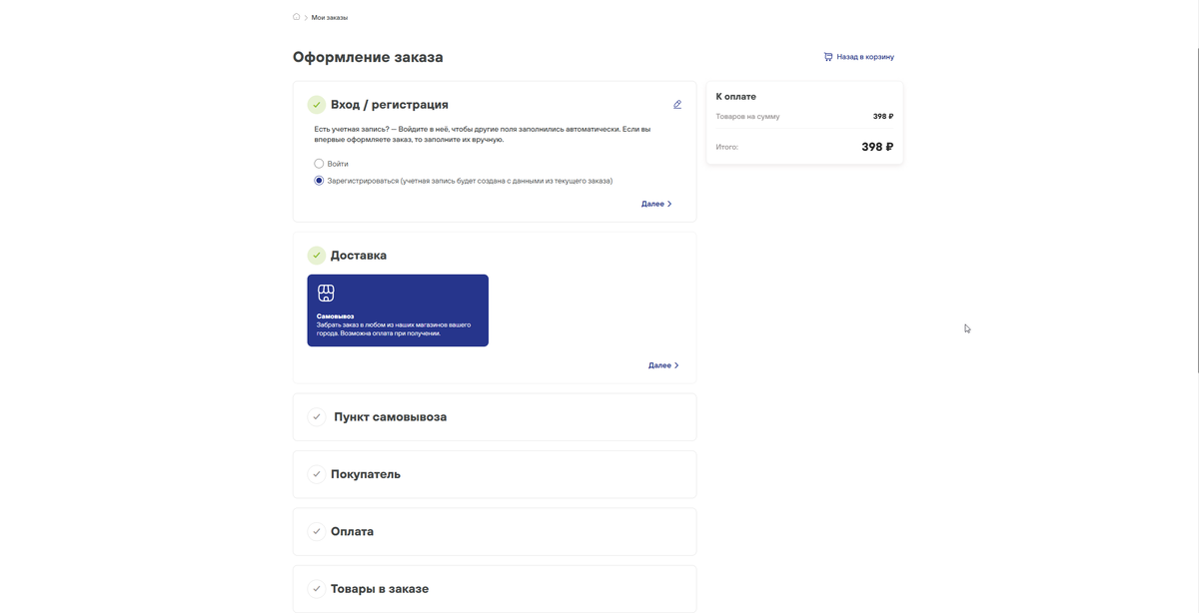
Task: Click the store icon on the Самовывоз card
Action: (326, 292)
